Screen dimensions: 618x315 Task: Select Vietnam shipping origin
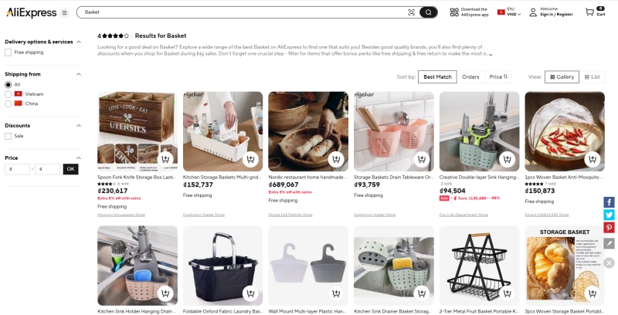(8, 93)
